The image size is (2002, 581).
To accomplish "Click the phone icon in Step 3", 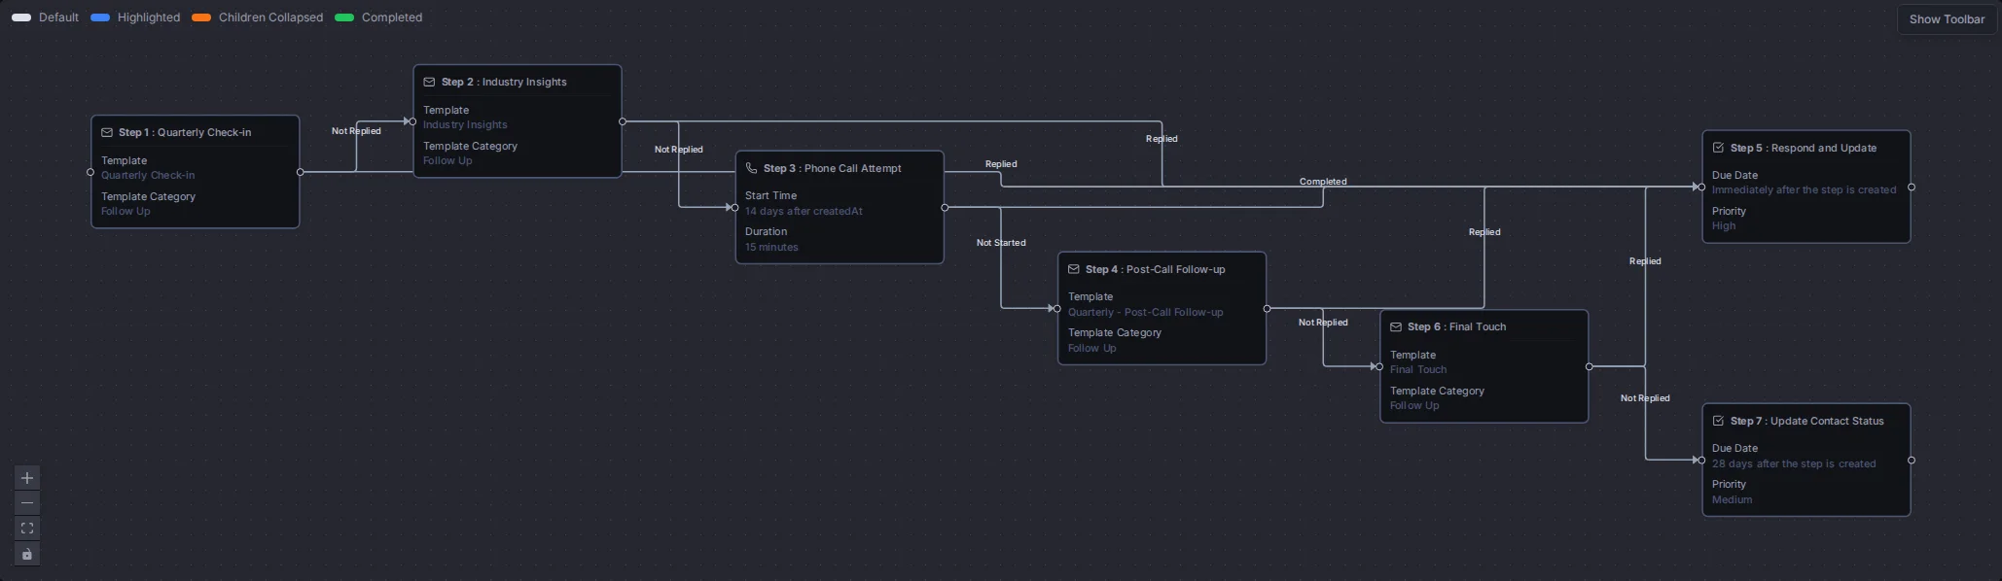I will [x=751, y=168].
